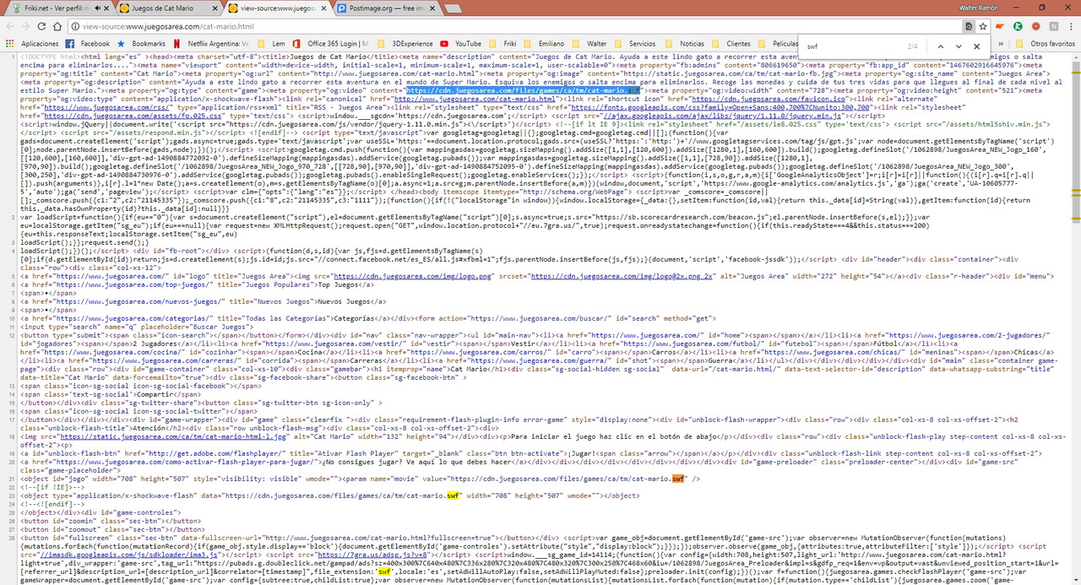The width and height of the screenshot is (1081, 585).
Task: Click the find-in-page icon in the address bar
Action: [969, 26]
